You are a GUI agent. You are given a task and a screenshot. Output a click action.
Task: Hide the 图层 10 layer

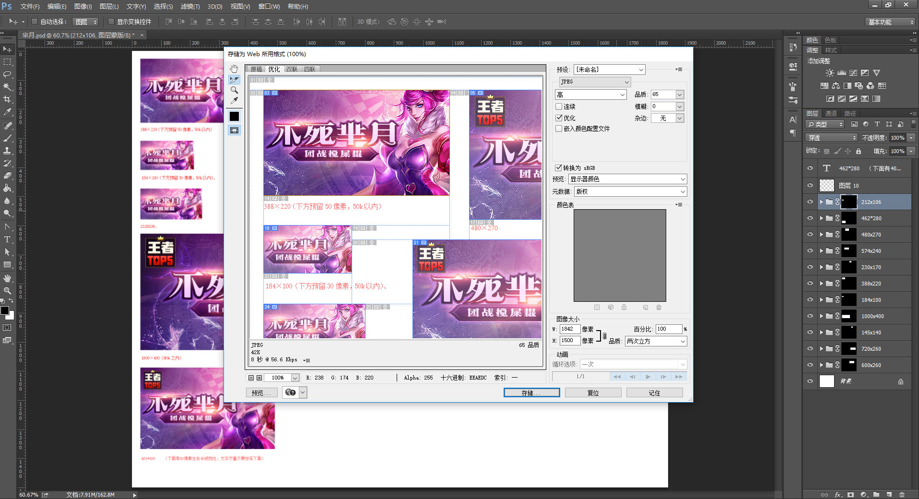pos(810,186)
